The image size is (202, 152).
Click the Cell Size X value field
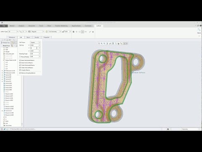click(x=35, y=45)
